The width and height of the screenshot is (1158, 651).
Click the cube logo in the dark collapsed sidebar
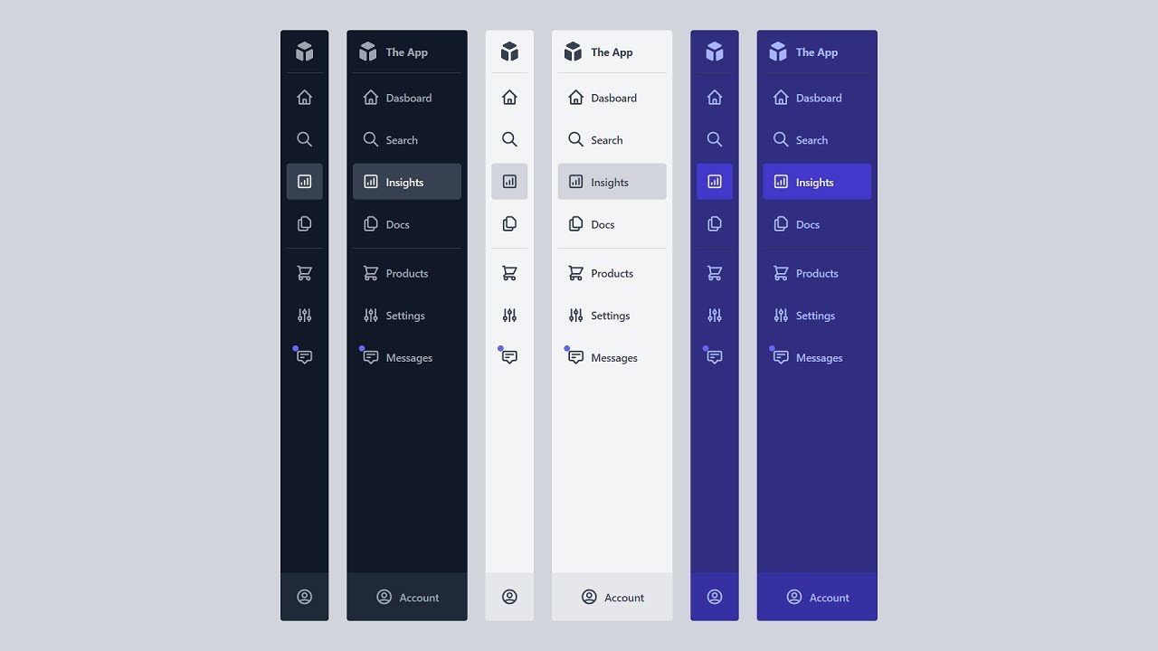click(305, 52)
